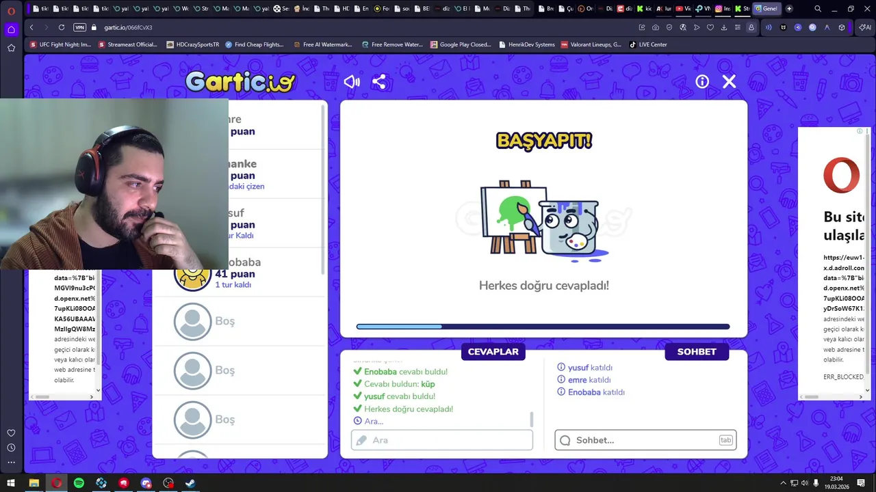
Task: Open the 'Valorant Lineups' bookmark
Action: [x=591, y=44]
